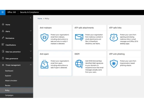Screen dimensions: 144x108
Task: Select the Policy navigation item
Action: coord(16,90)
